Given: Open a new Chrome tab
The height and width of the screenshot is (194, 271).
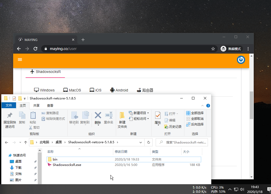Looking at the screenshot, I should point(83,40).
